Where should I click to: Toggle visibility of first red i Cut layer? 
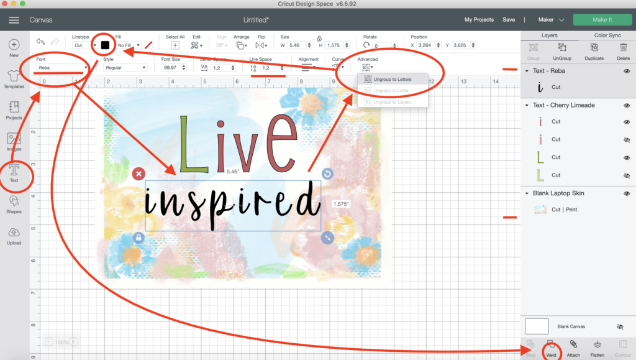(x=627, y=122)
